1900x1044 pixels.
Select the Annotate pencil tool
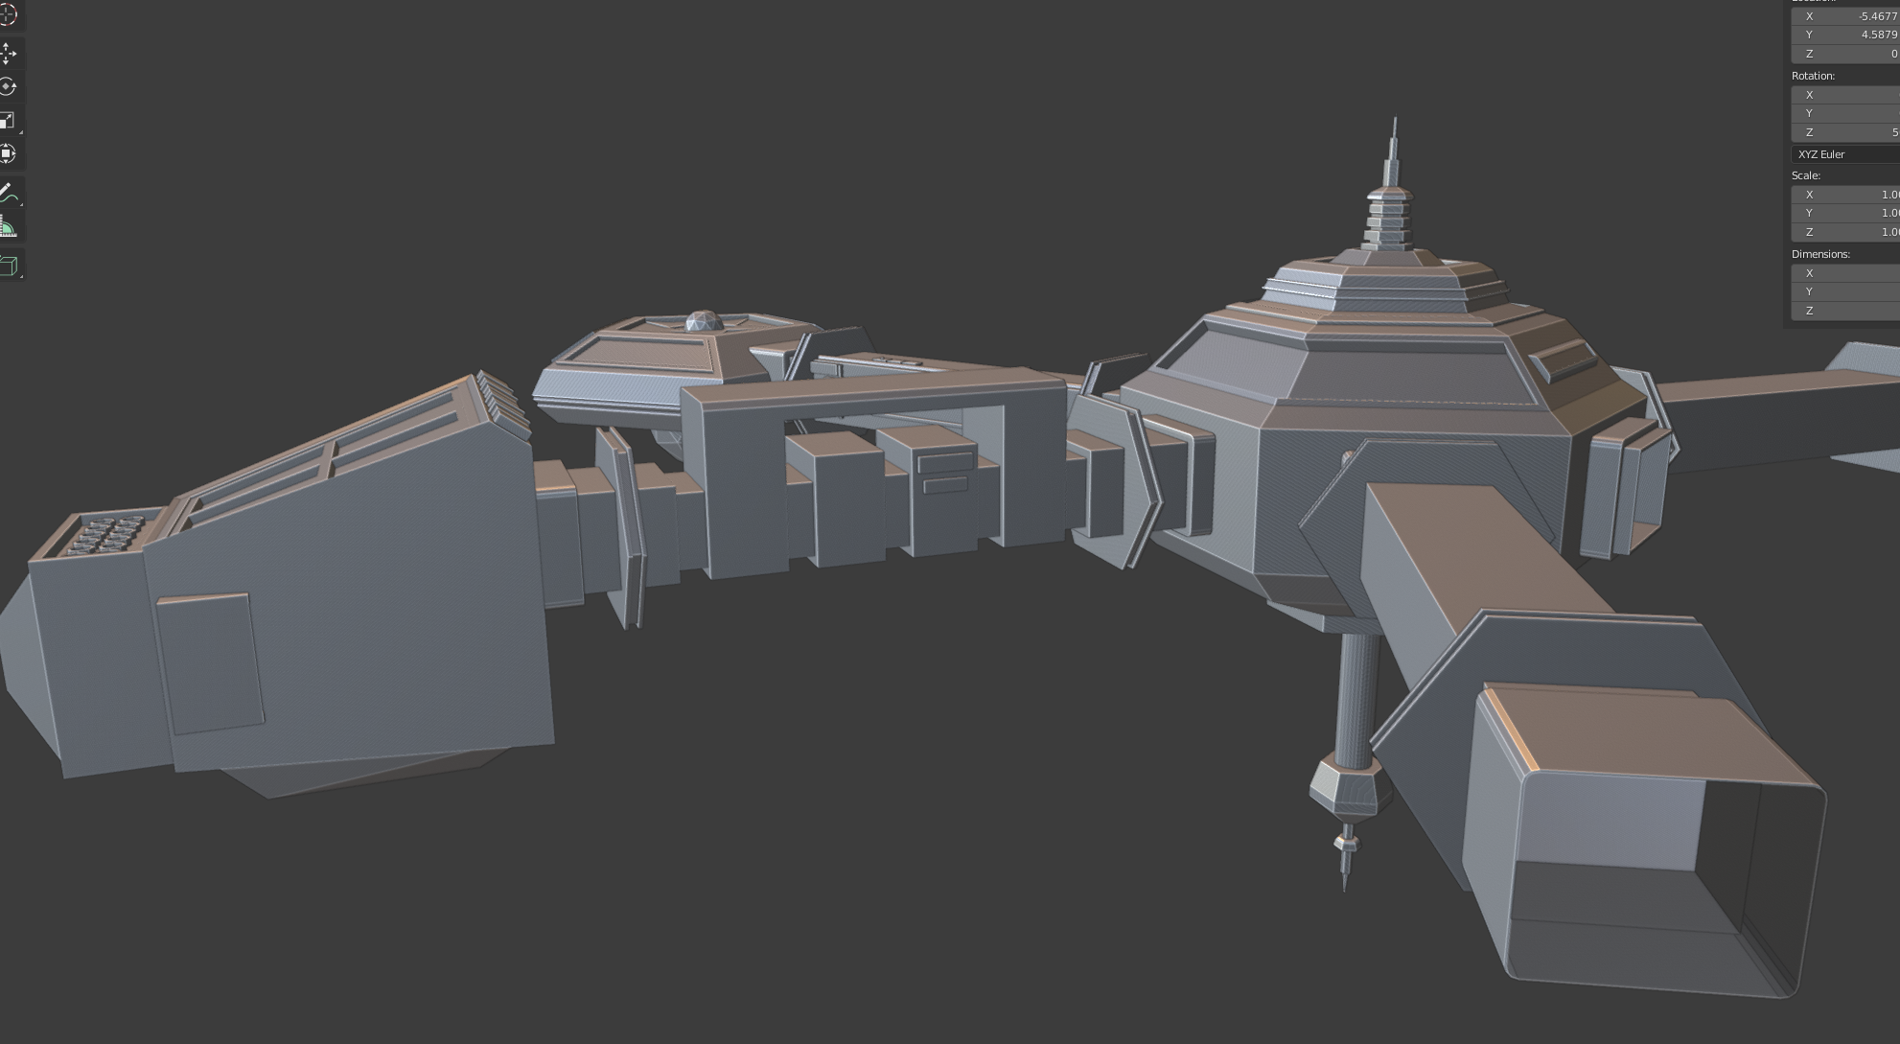tap(8, 193)
